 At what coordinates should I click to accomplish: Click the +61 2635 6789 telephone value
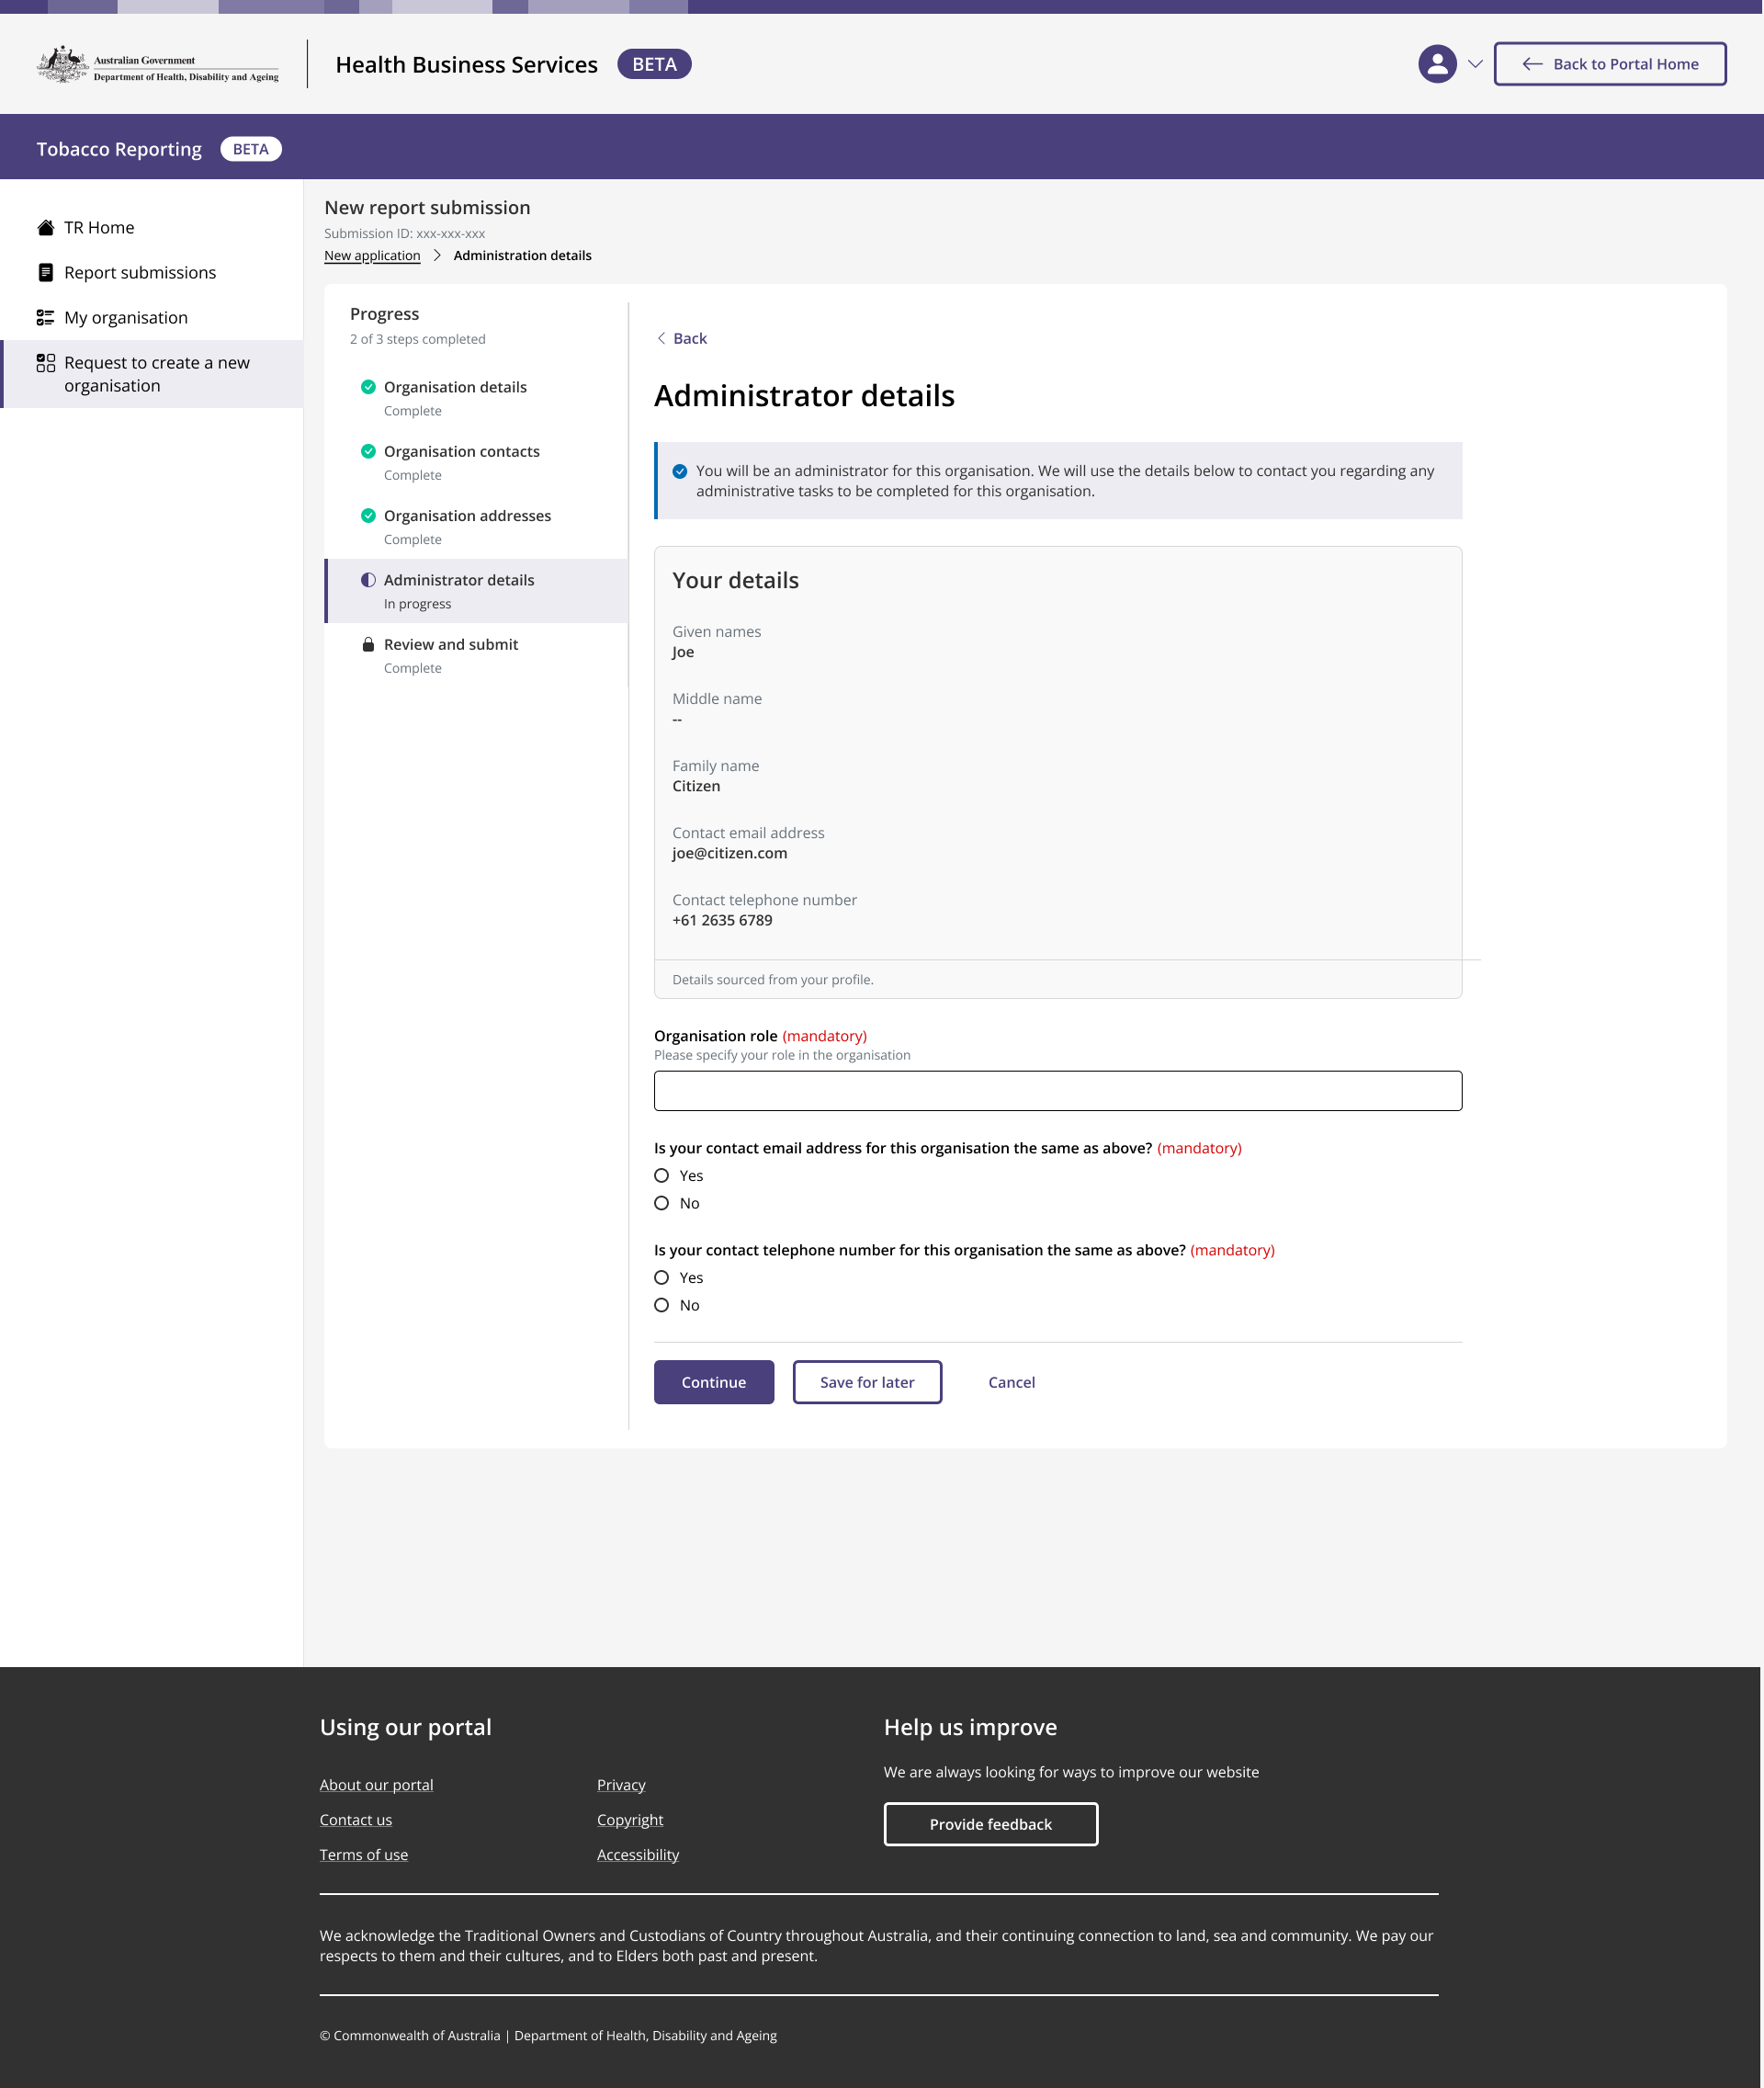[722, 921]
